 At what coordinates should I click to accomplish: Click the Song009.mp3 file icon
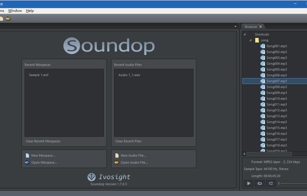[x=263, y=93]
